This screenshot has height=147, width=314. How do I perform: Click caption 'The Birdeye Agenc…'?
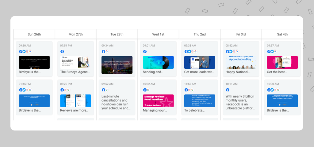click(75, 72)
